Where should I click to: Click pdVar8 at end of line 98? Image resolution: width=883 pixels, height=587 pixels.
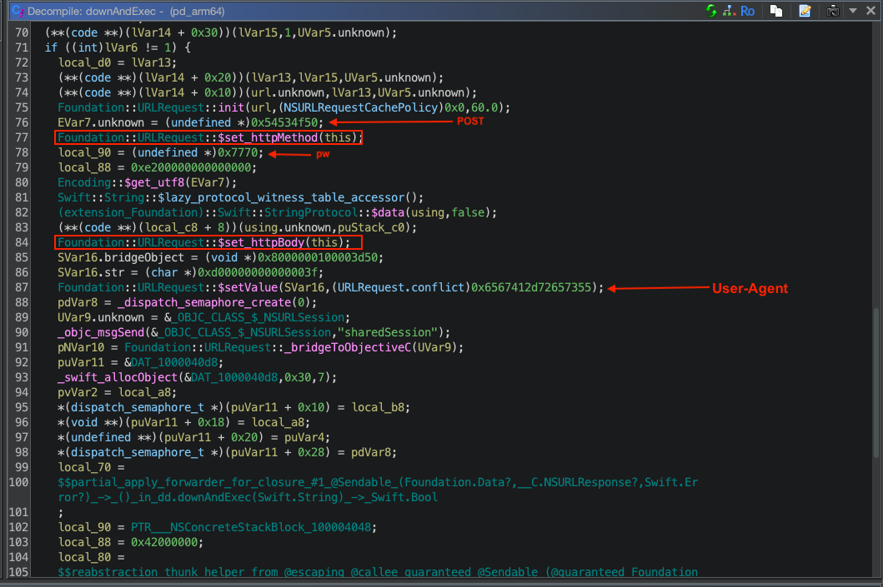pos(370,453)
